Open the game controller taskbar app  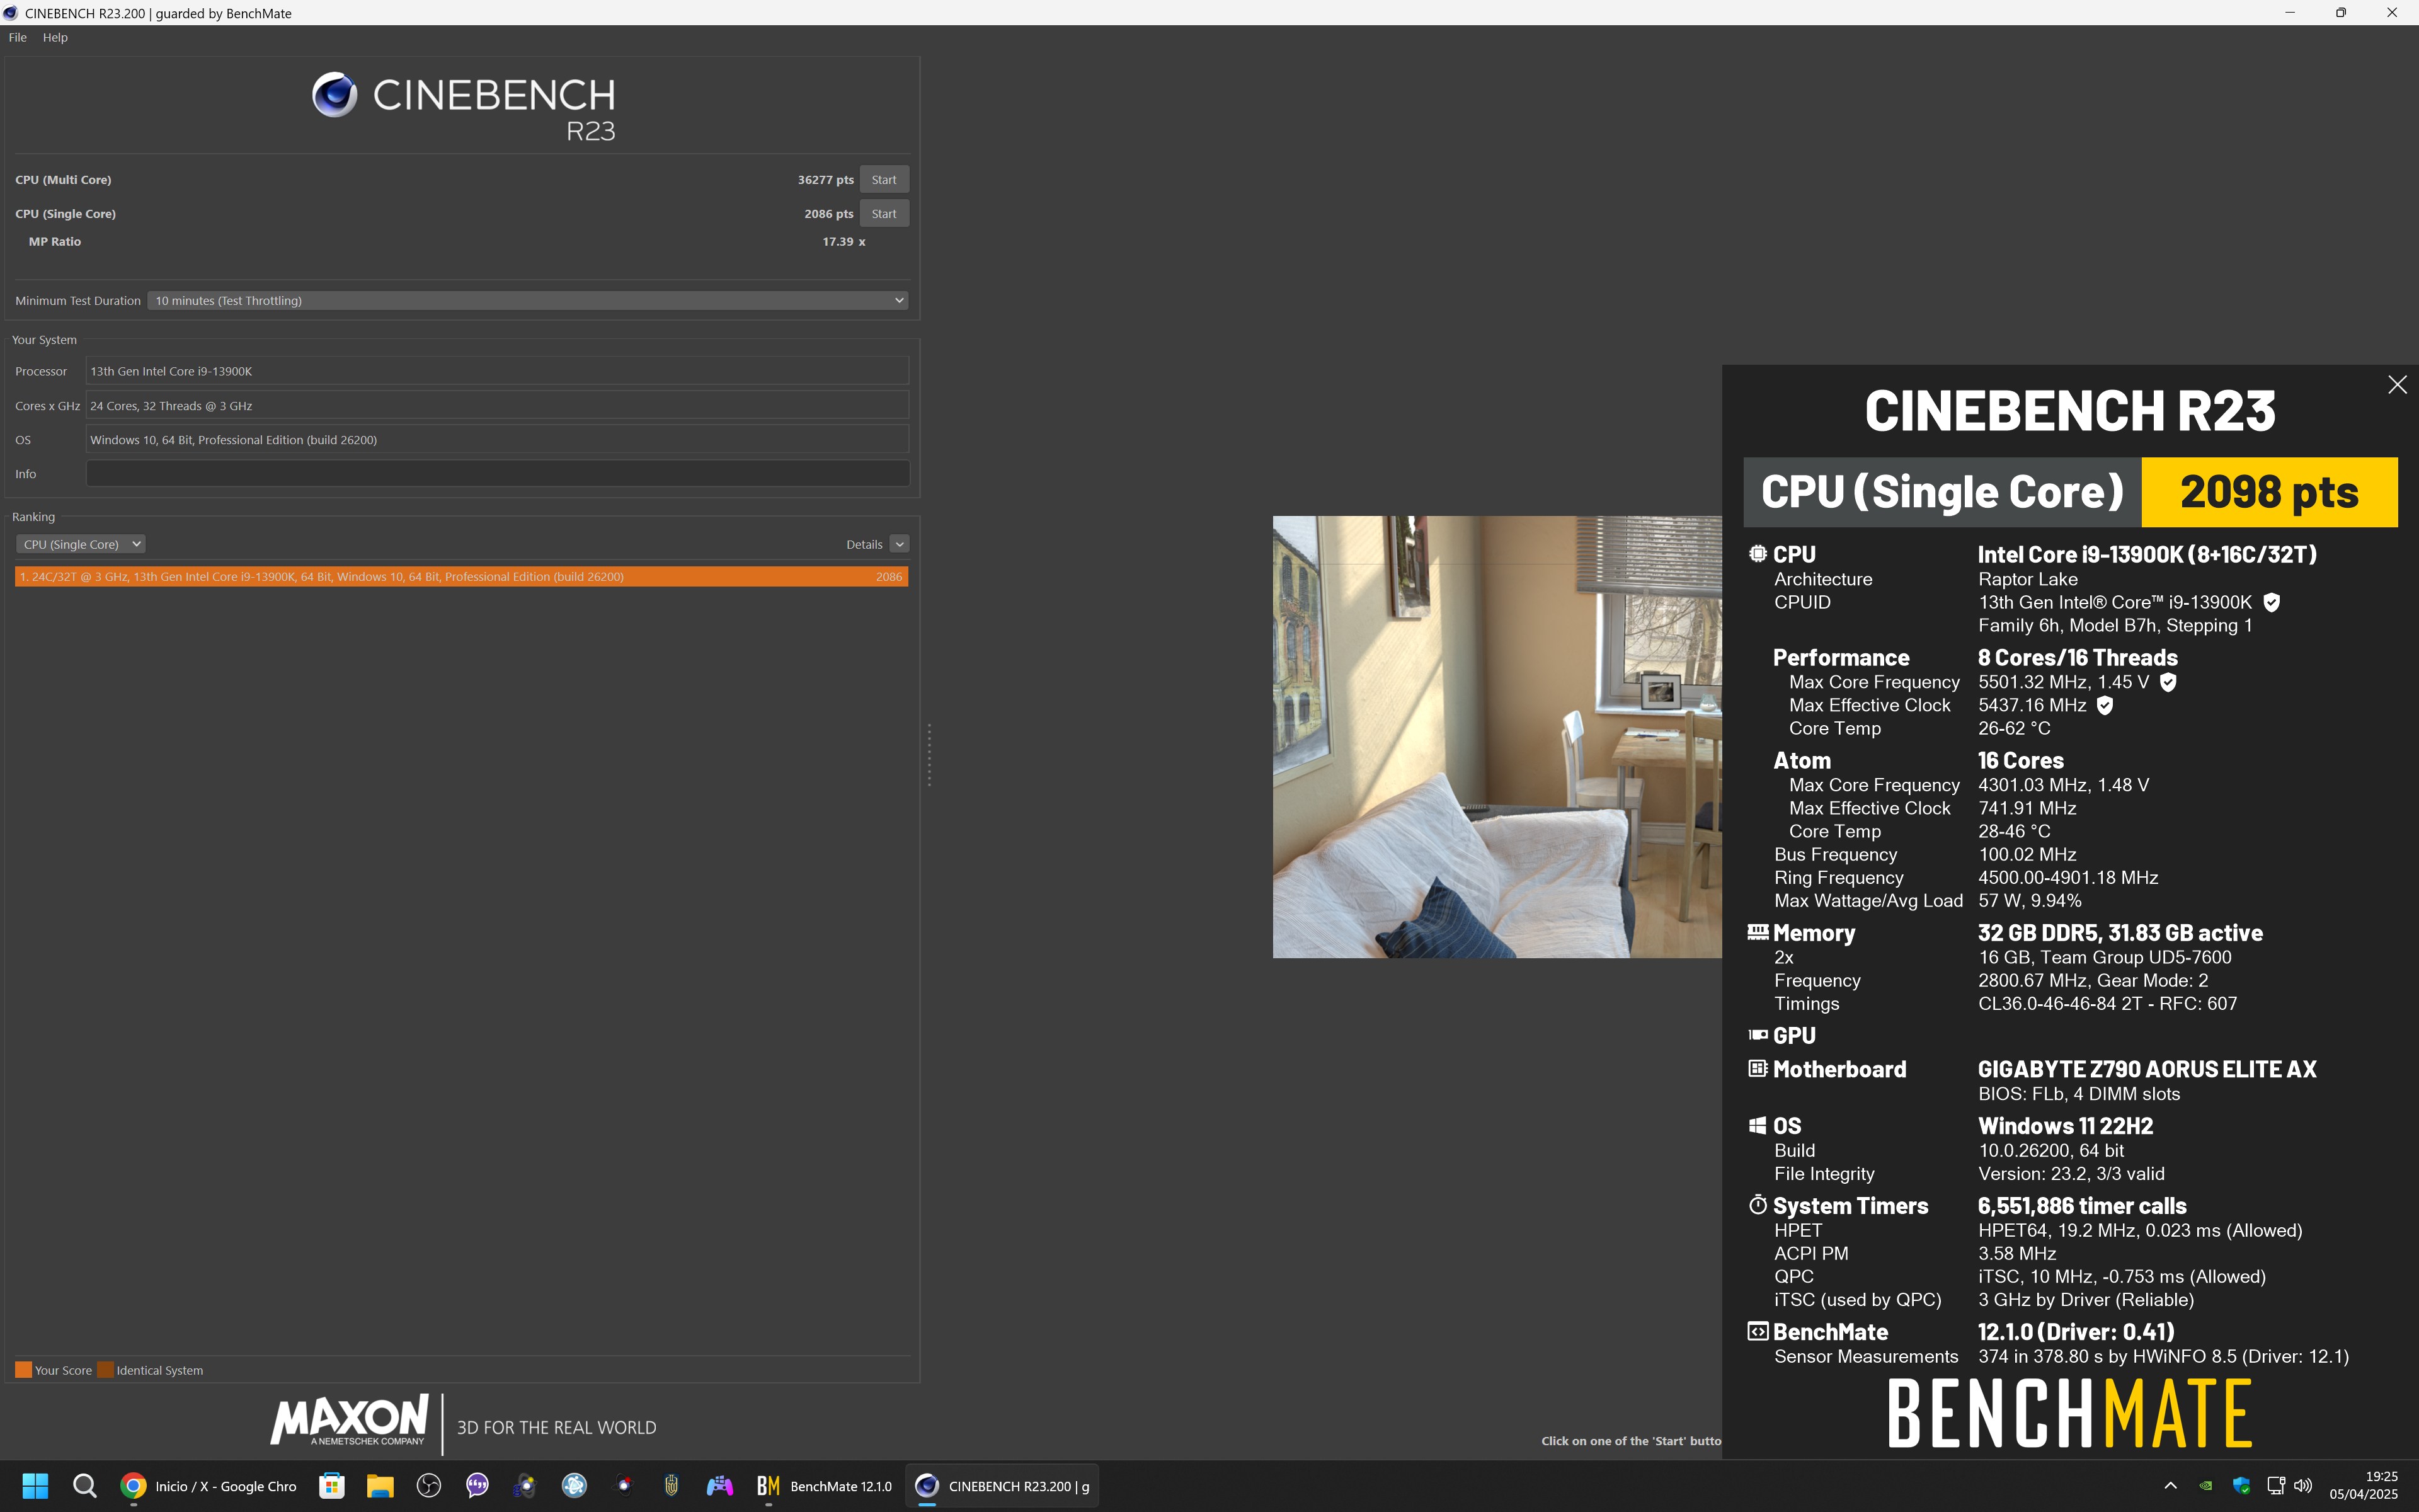point(719,1486)
